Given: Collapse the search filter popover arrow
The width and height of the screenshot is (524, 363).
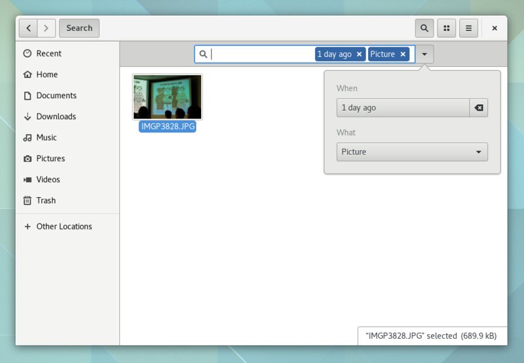Looking at the screenshot, I should point(424,54).
